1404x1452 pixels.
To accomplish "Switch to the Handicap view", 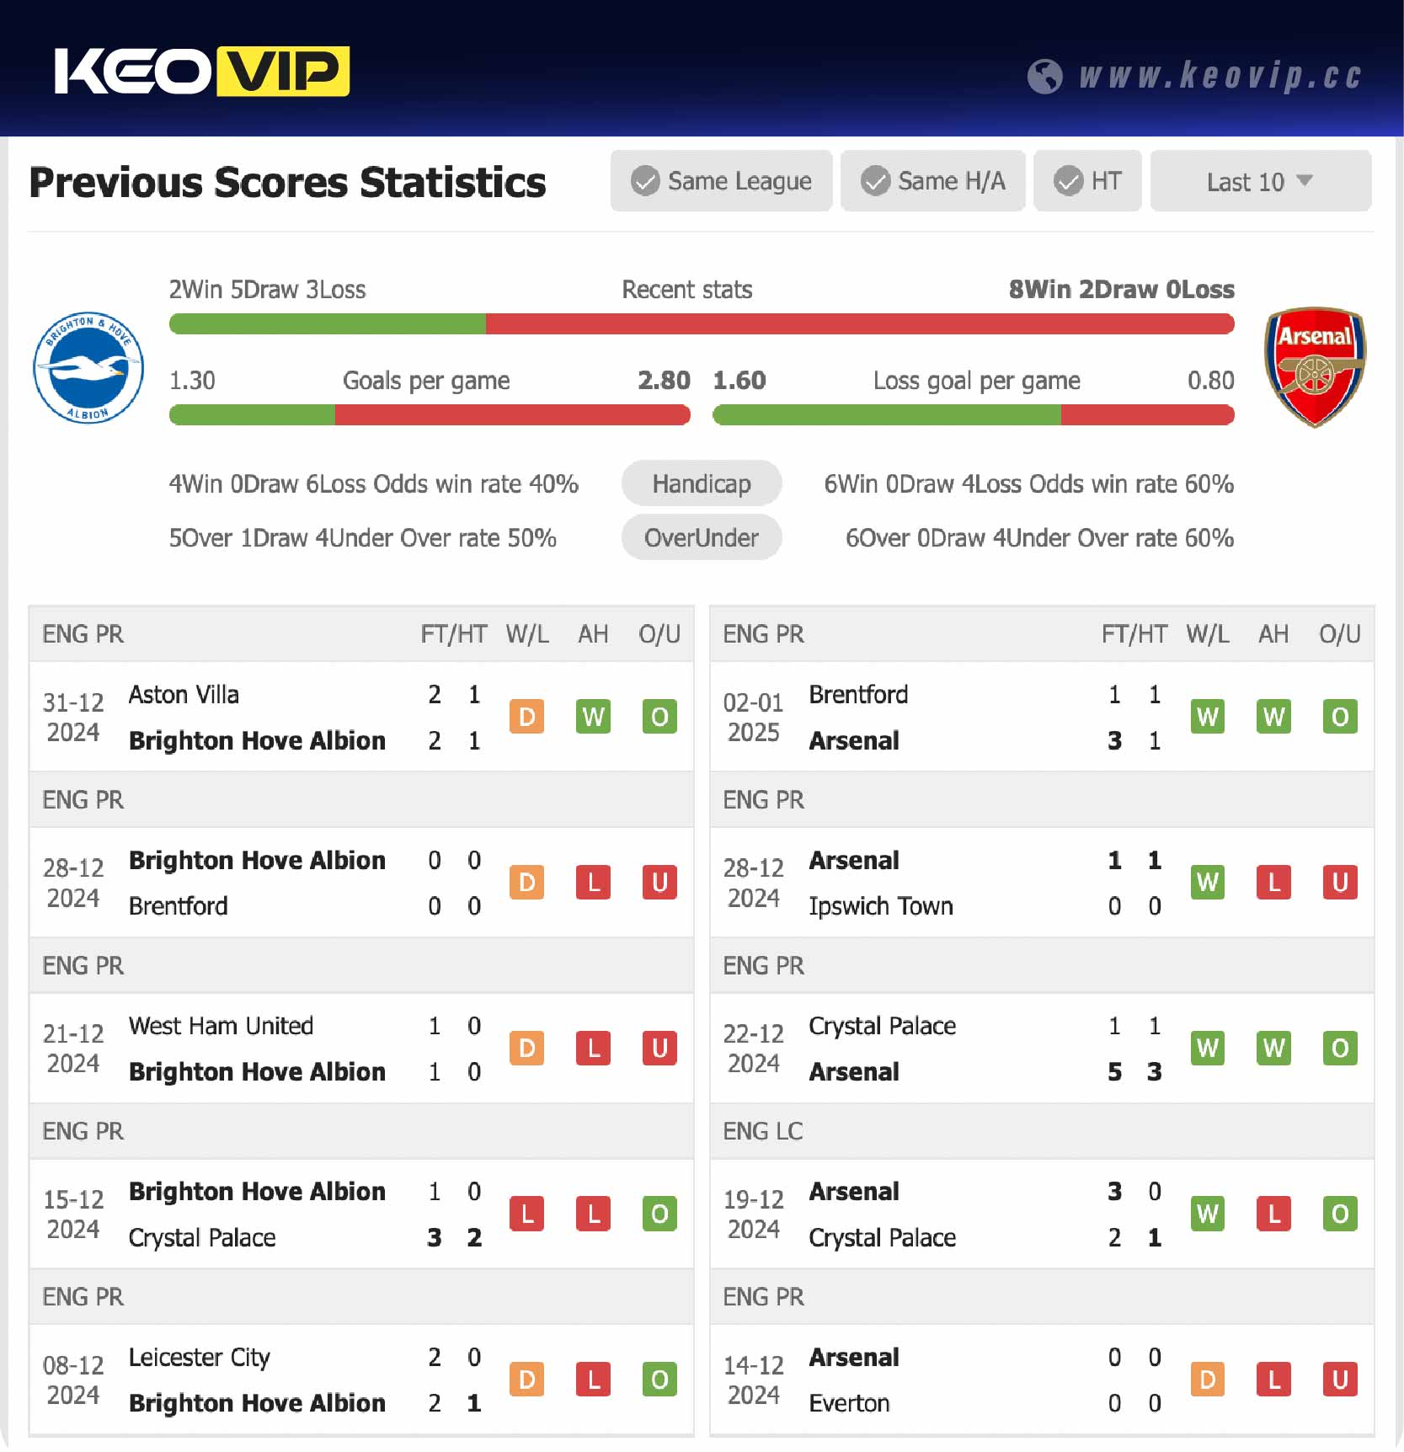I will (x=702, y=483).
